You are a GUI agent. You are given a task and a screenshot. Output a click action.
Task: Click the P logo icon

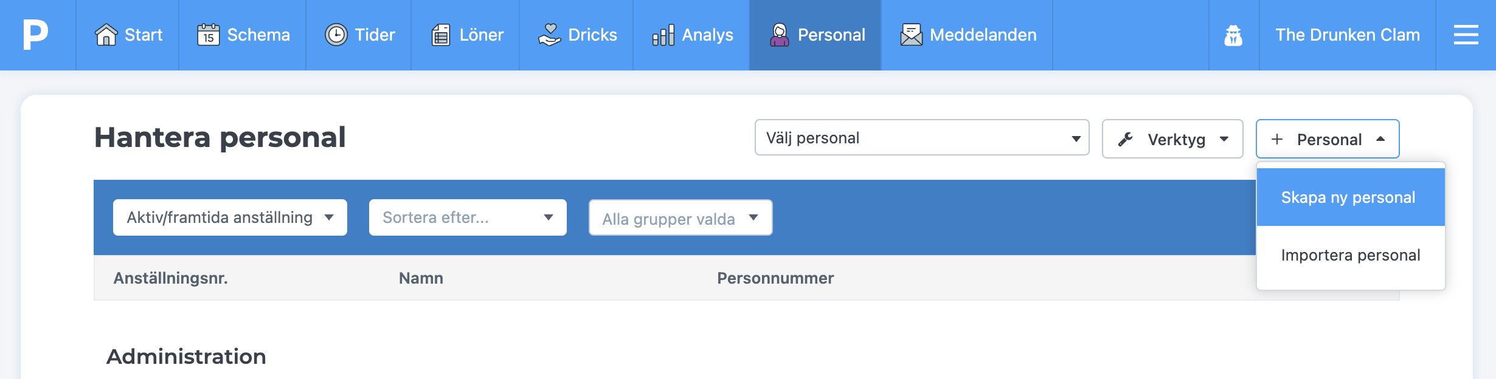(35, 35)
